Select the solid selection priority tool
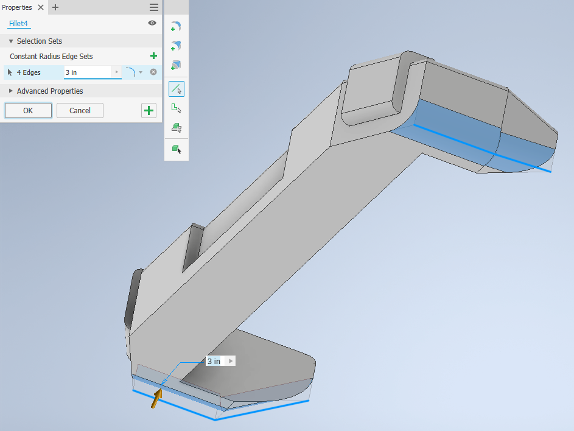The image size is (574, 431). 177,149
